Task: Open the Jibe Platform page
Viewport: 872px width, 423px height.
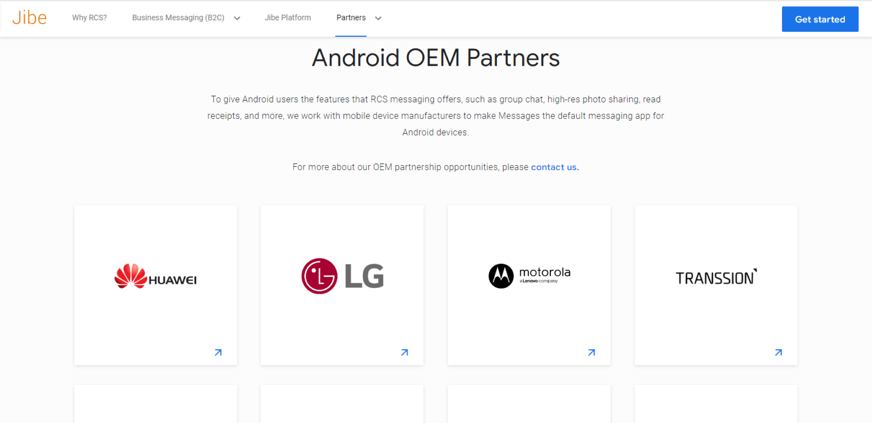Action: 288,18
